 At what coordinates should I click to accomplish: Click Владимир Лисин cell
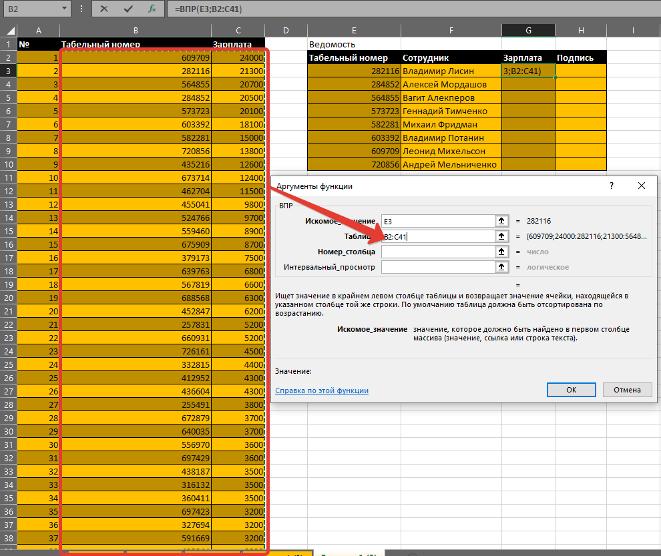(451, 71)
